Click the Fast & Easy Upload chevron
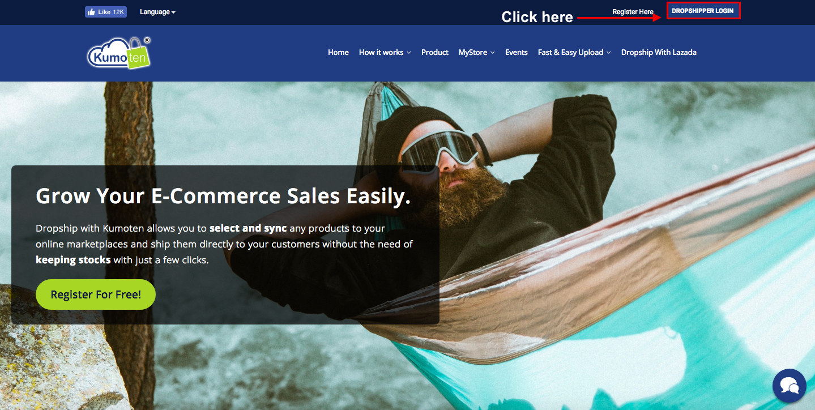The image size is (815, 410). (x=609, y=53)
